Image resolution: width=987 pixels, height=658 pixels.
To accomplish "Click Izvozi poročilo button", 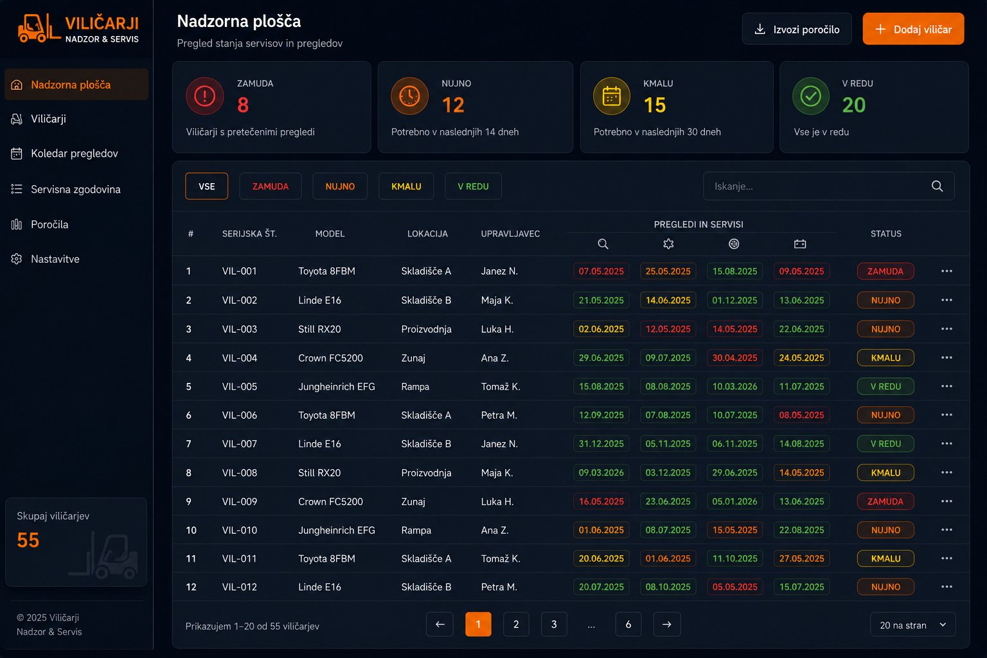I will 797,29.
